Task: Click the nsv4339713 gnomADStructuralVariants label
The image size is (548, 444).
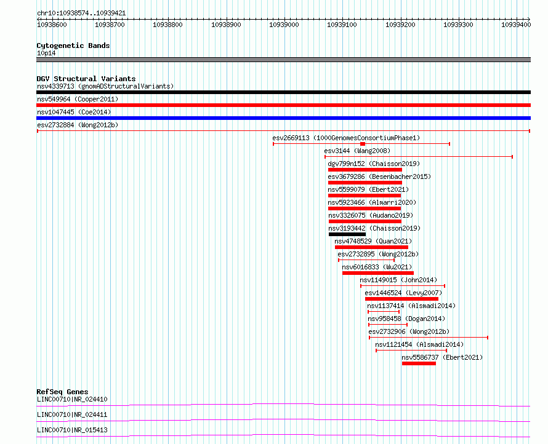Action: tap(105, 86)
